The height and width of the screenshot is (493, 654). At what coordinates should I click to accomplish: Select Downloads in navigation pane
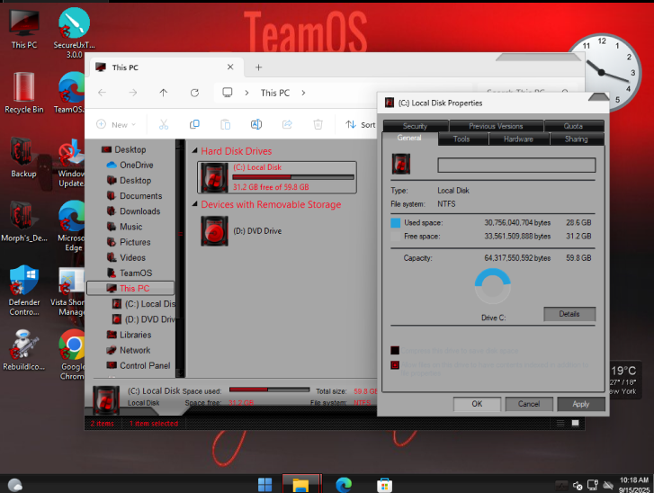(133, 211)
